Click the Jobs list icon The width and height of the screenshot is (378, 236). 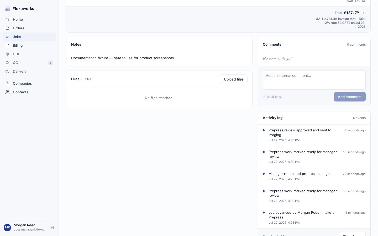(x=7, y=37)
